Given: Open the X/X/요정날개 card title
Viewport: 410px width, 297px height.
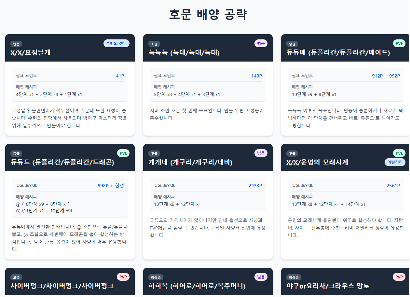Looking at the screenshot, I should click(x=31, y=52).
